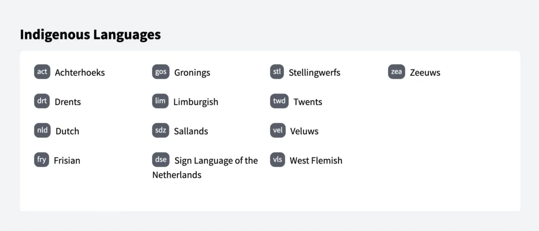The width and height of the screenshot is (539, 231).
Task: Open the Gronings language link
Action: pos(192,73)
